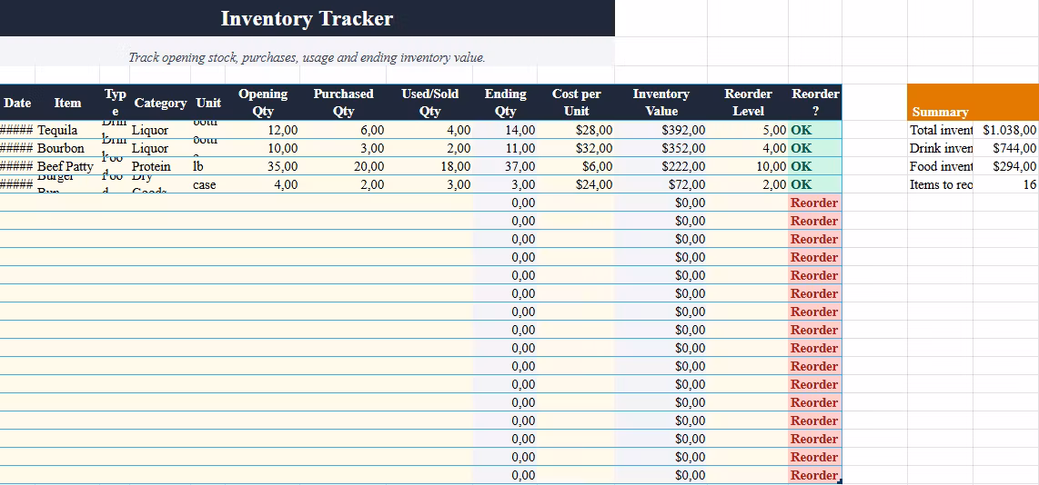1039x485 pixels.
Task: Click the 'Food invent' summary label
Action: tap(940, 166)
